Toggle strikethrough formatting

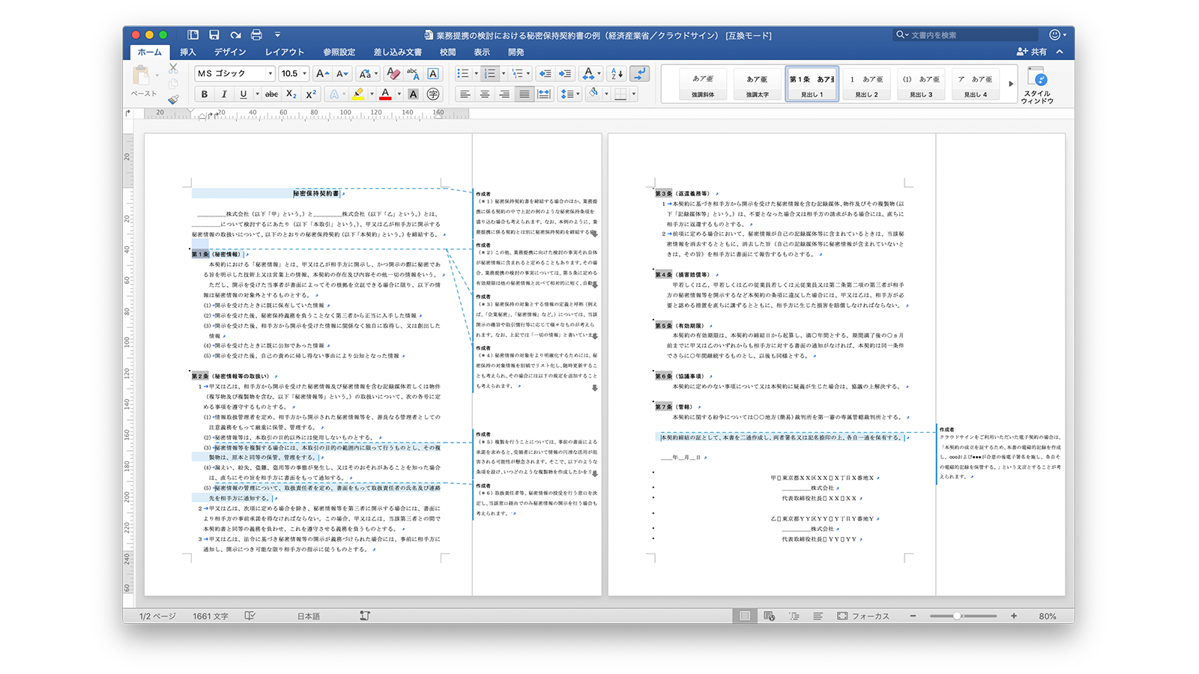pyautogui.click(x=271, y=94)
